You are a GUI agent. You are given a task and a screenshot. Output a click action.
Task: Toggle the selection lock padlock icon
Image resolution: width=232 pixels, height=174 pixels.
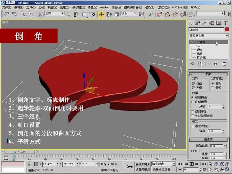pos(29,164)
